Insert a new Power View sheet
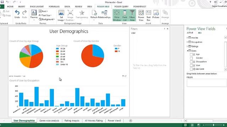The height and width of the screenshot is (127, 227). click(x=141, y=16)
